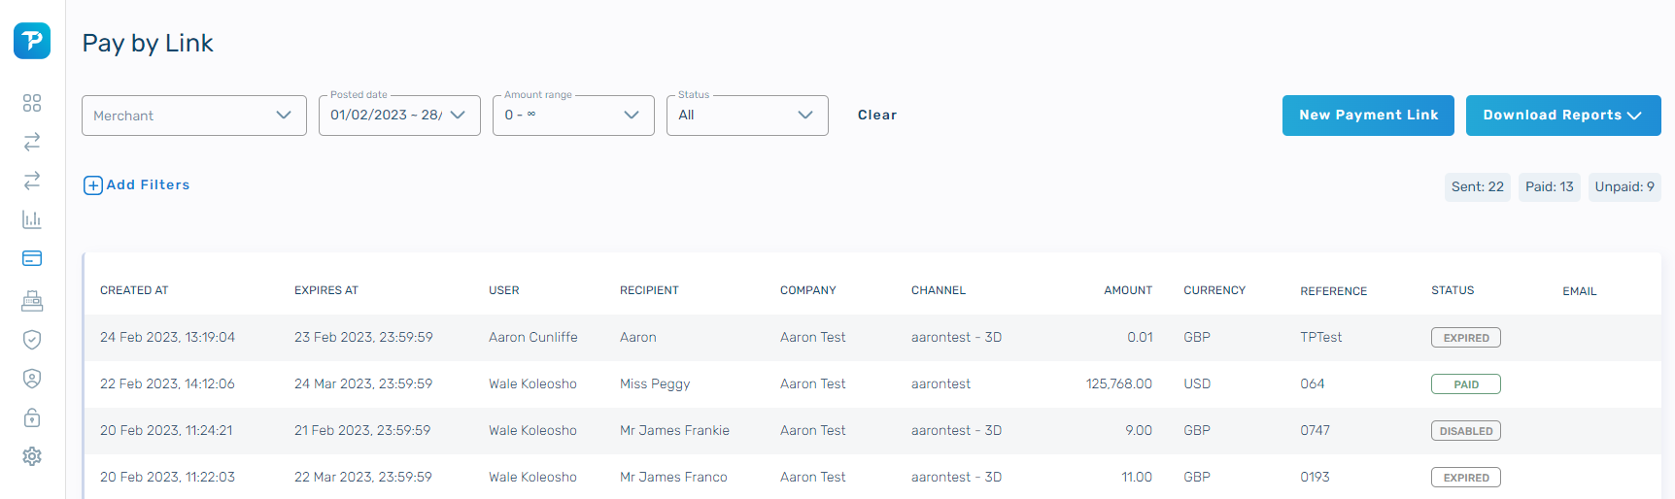This screenshot has height=499, width=1675.
Task: Sort by AMOUNT column header
Action: click(1128, 290)
